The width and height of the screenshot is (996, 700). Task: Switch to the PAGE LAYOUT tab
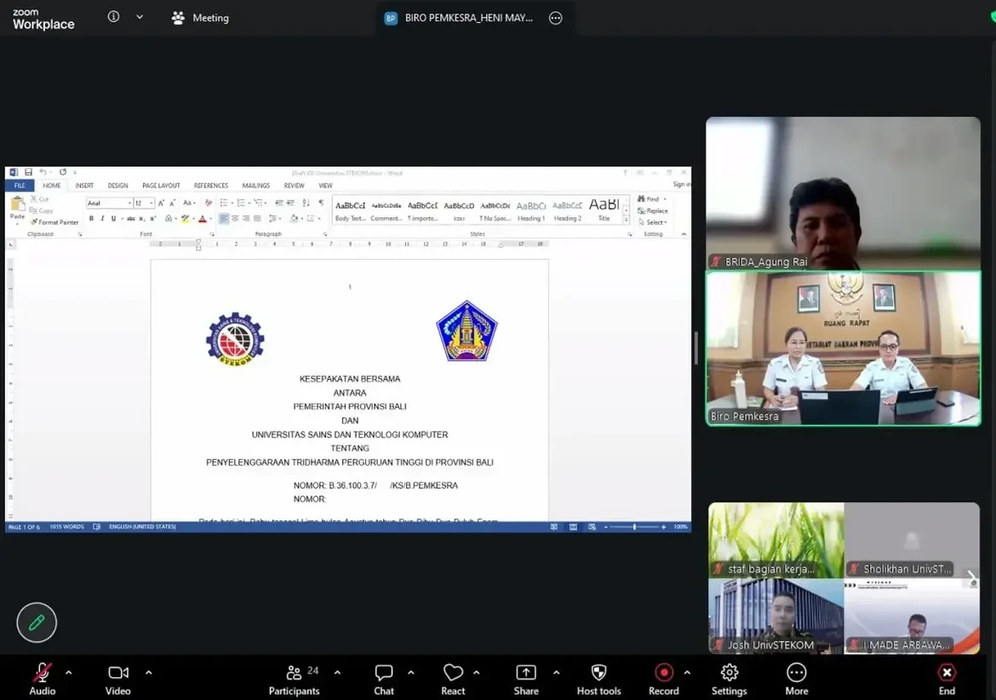click(161, 186)
